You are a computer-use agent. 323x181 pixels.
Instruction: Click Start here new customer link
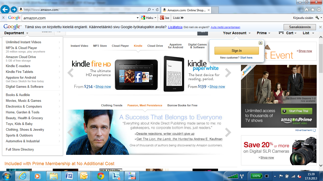tap(247, 58)
